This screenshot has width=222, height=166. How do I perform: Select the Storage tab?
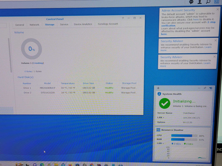50,25
